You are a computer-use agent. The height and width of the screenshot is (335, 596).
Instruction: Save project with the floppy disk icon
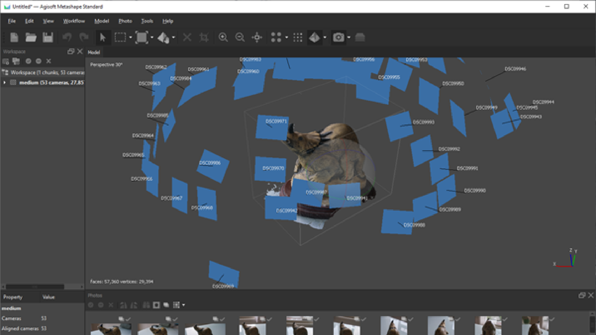click(x=48, y=38)
